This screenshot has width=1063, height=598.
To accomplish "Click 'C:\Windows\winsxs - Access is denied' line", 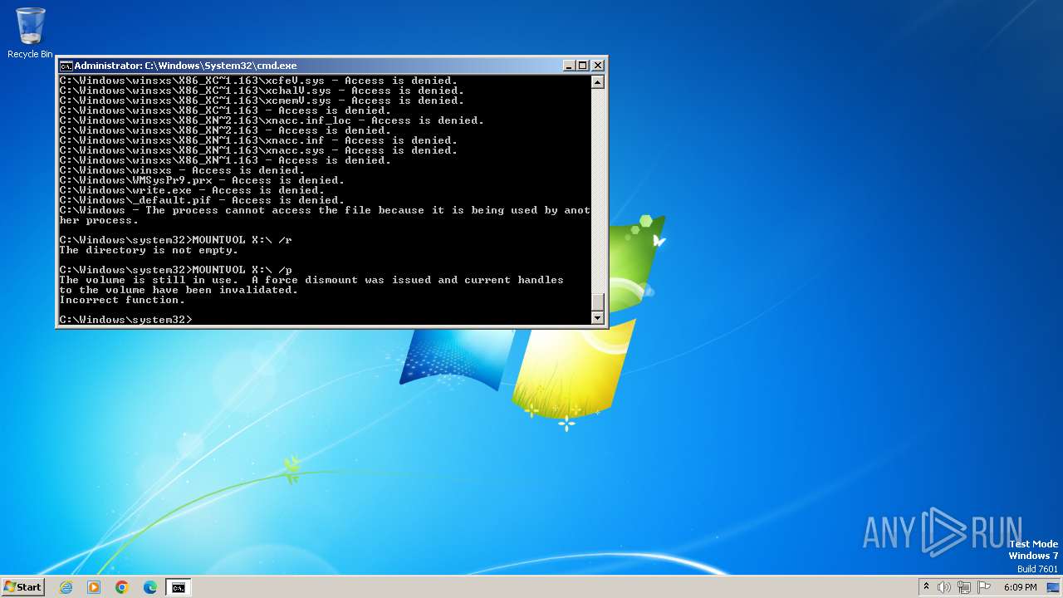I will (182, 170).
